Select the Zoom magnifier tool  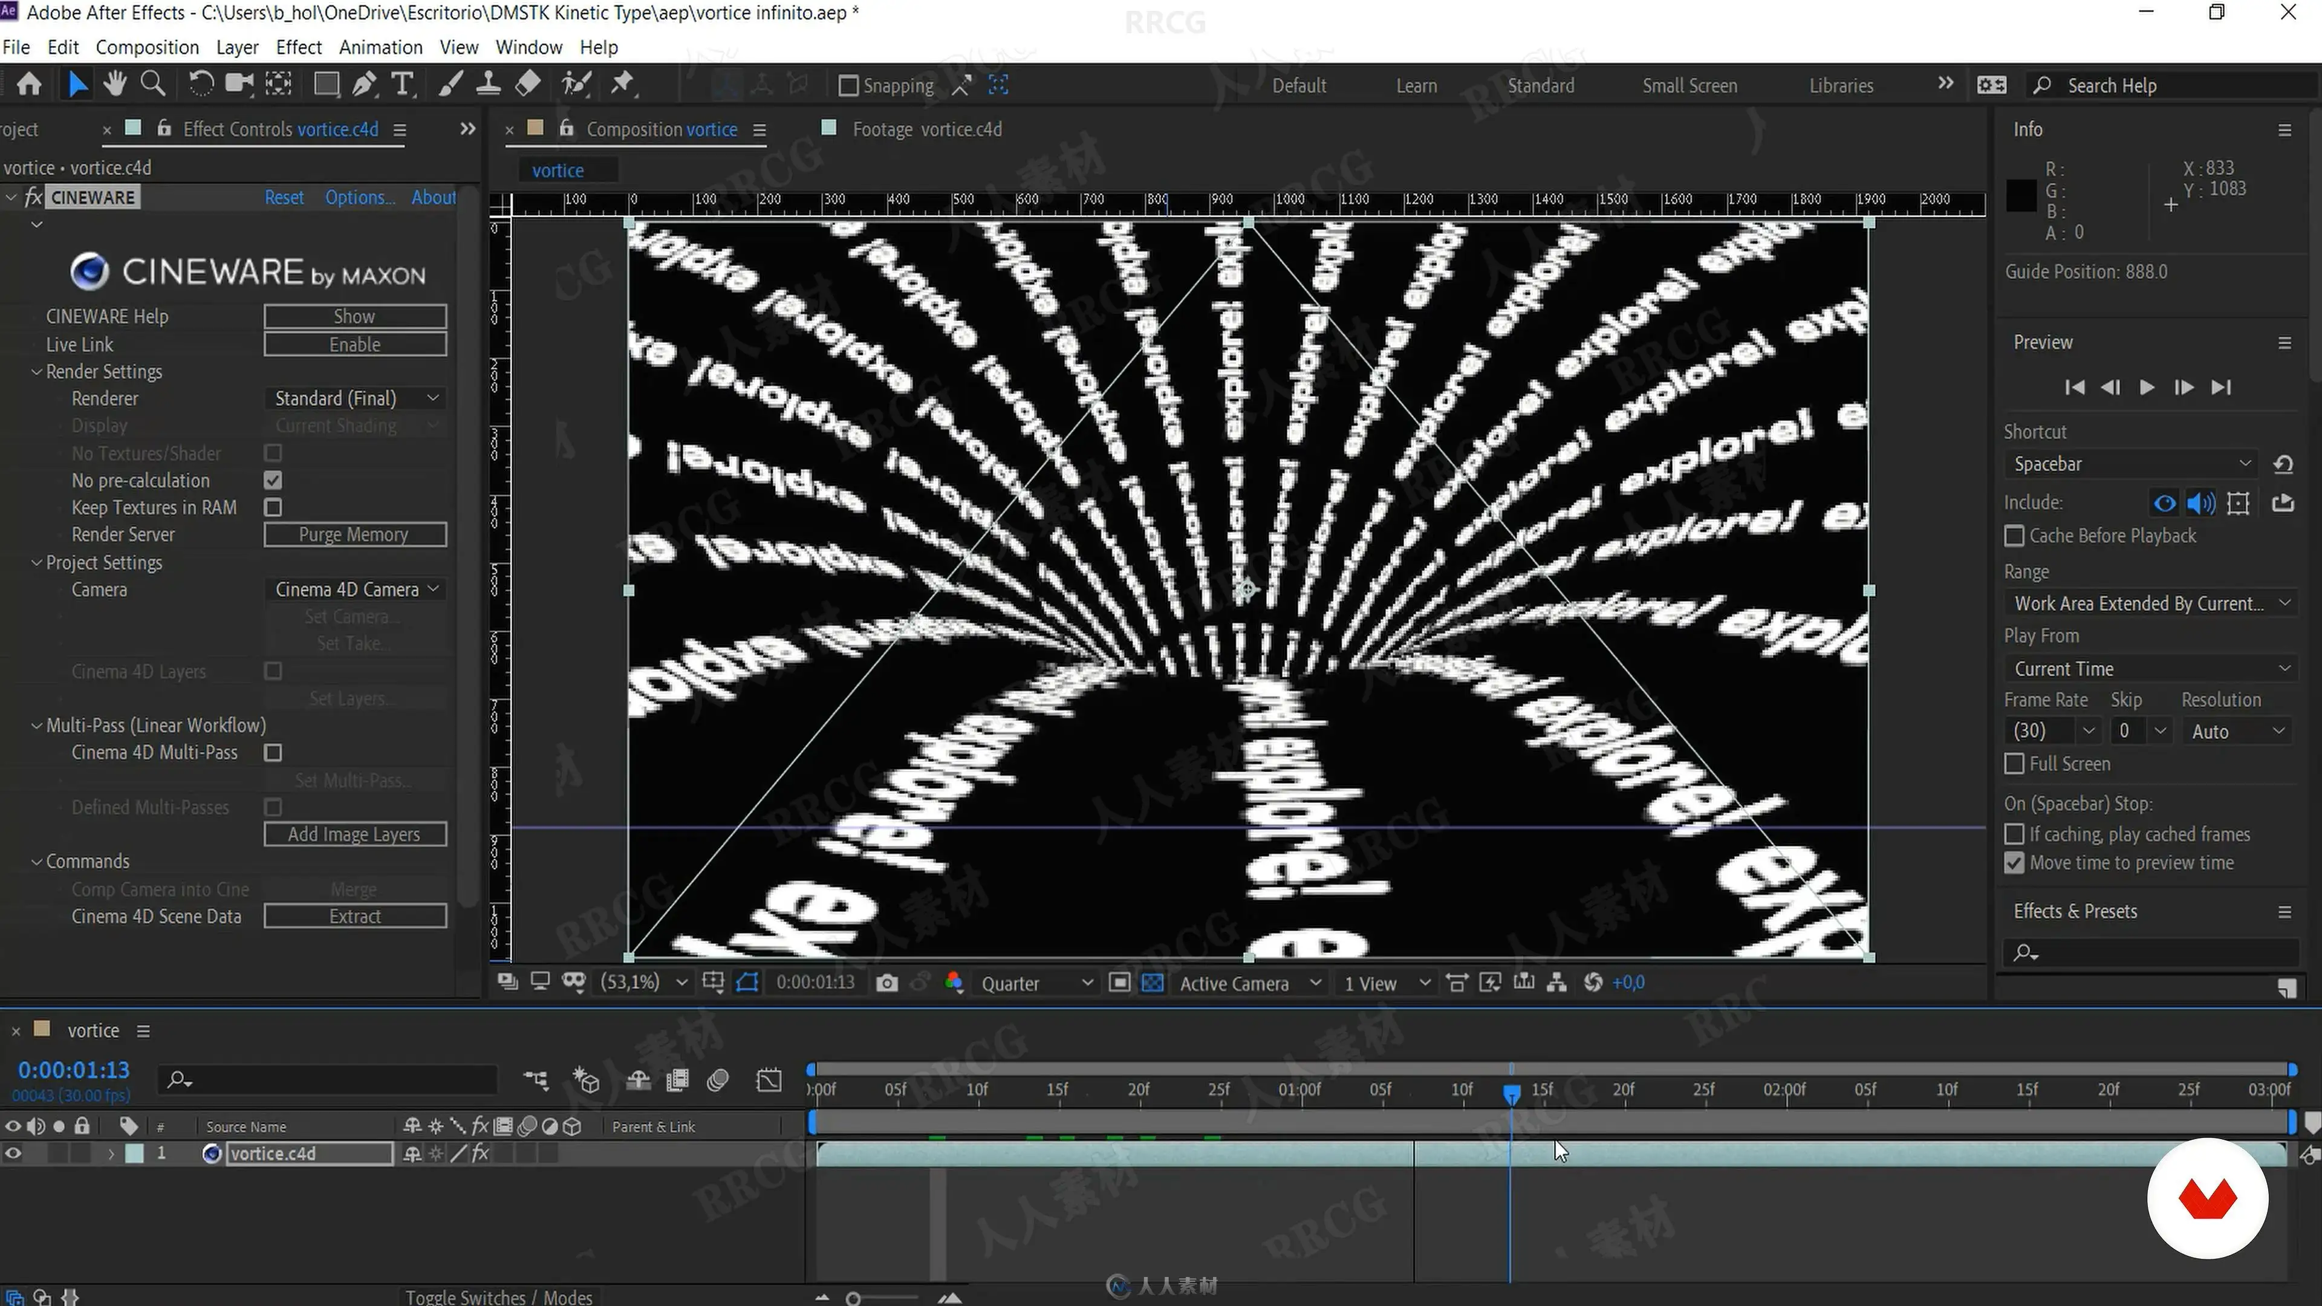tap(153, 85)
